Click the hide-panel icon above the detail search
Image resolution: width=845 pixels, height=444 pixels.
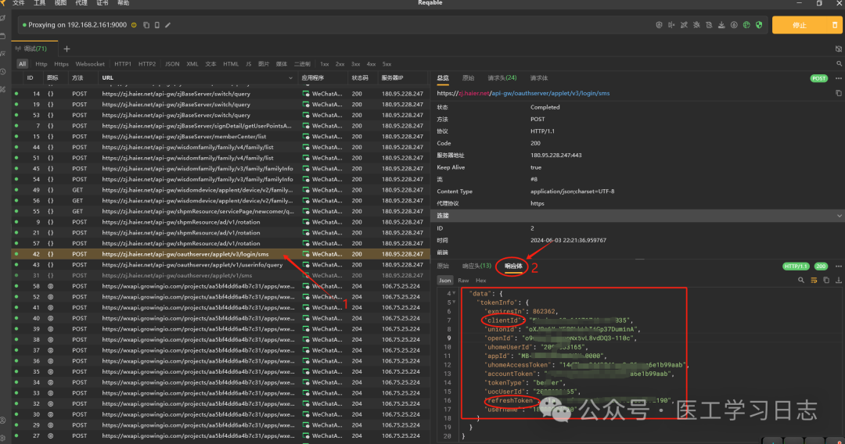pyautogui.click(x=839, y=49)
